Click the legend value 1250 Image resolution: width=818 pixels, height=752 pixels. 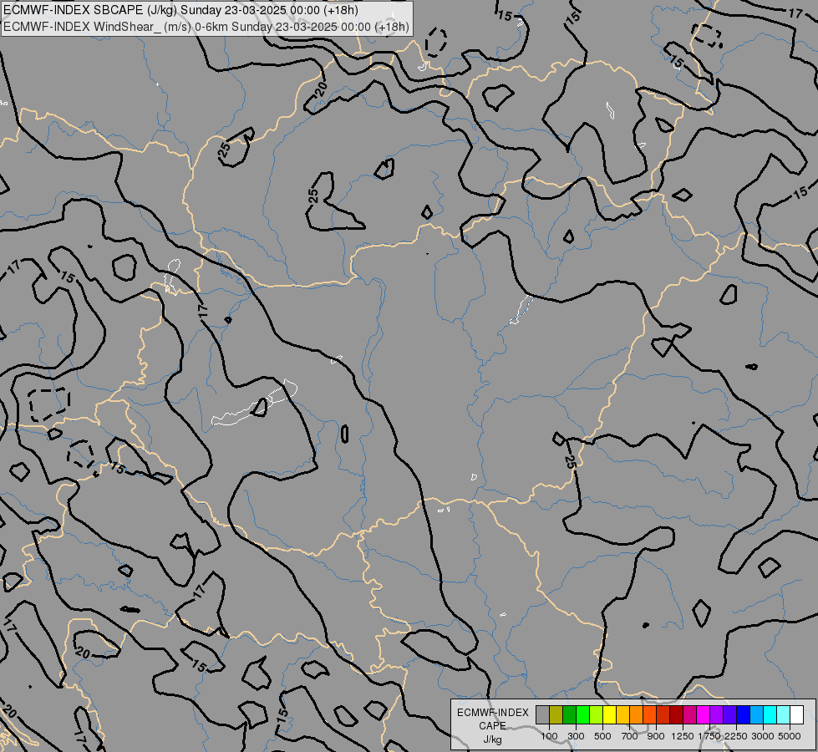pos(683,736)
